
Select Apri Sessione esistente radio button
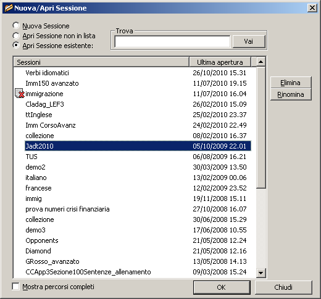pyautogui.click(x=16, y=45)
